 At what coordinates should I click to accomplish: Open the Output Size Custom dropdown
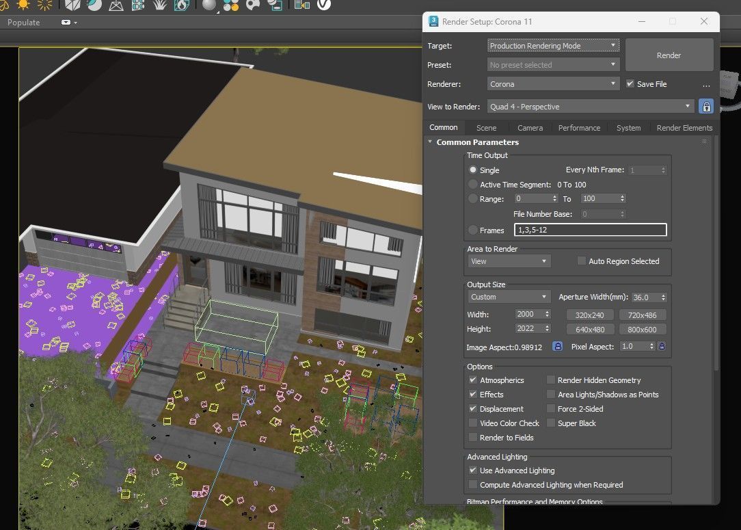(509, 297)
